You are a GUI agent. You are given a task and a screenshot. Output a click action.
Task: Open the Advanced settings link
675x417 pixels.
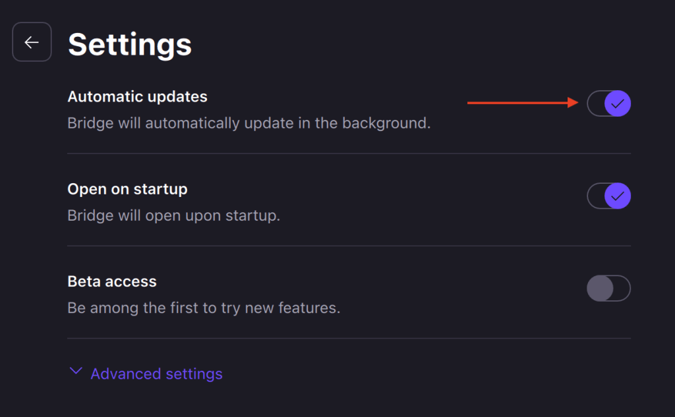pos(156,374)
